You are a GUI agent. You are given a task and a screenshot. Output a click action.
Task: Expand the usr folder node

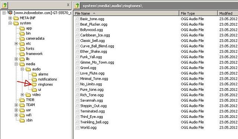pyautogui.click(x=16, y=110)
